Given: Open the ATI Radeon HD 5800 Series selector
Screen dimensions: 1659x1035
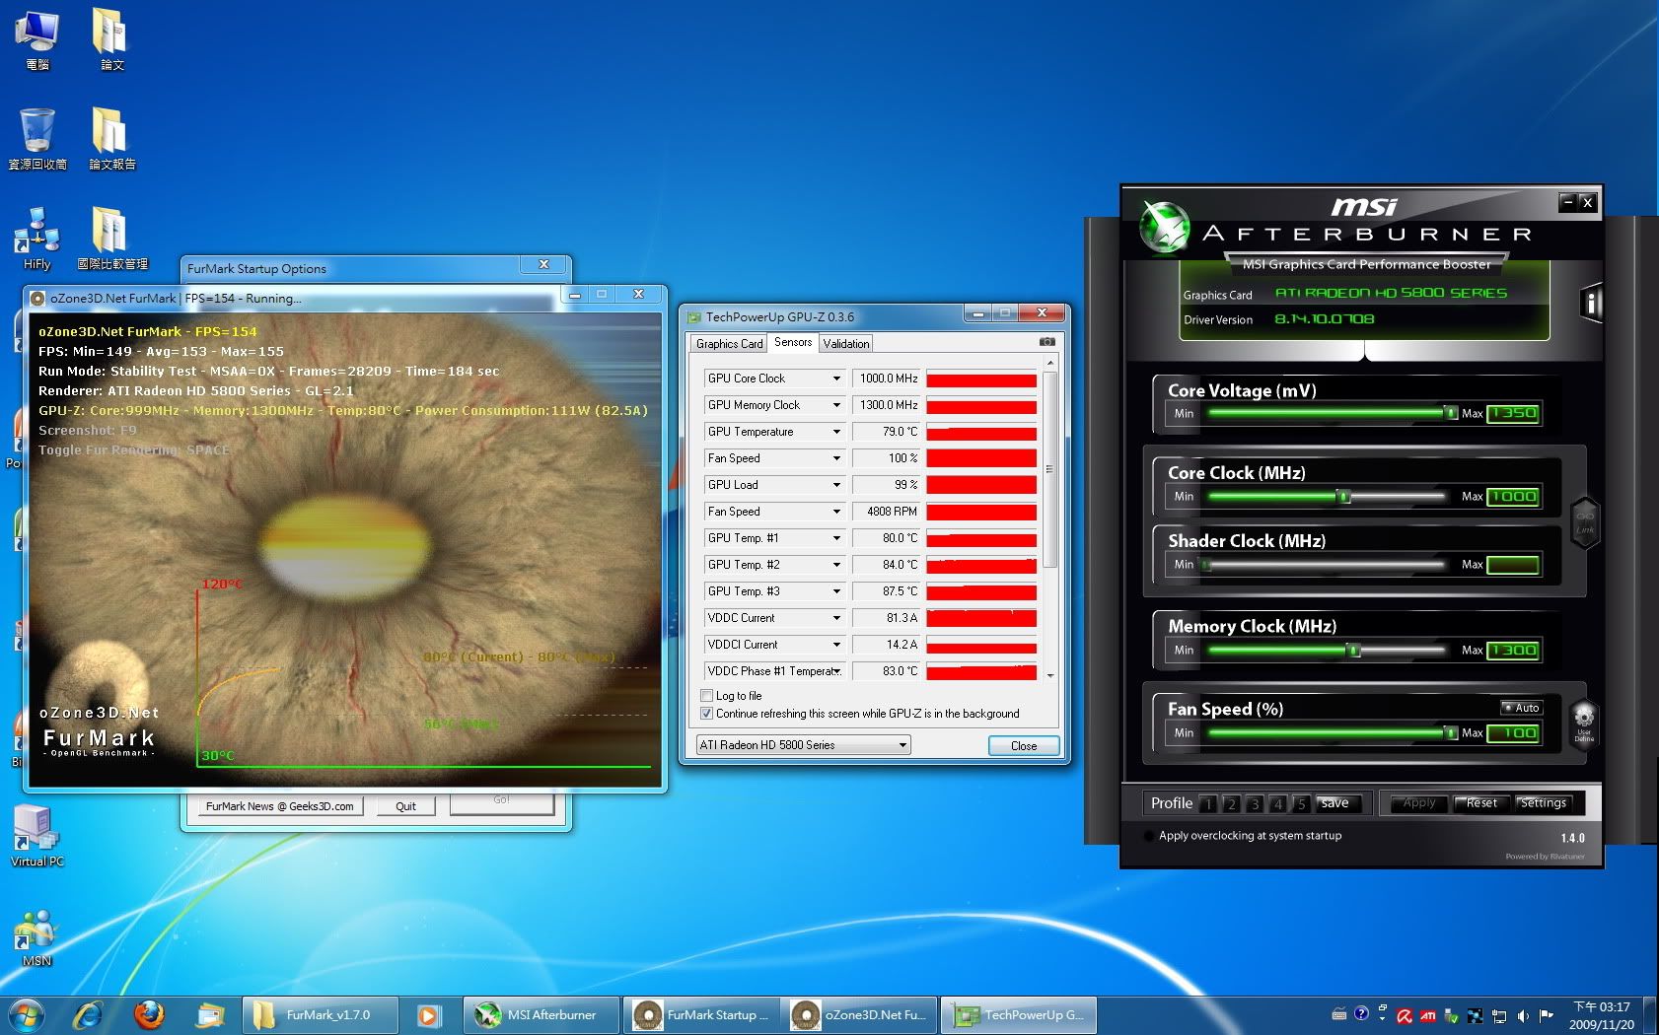Looking at the screenshot, I should click(x=803, y=745).
